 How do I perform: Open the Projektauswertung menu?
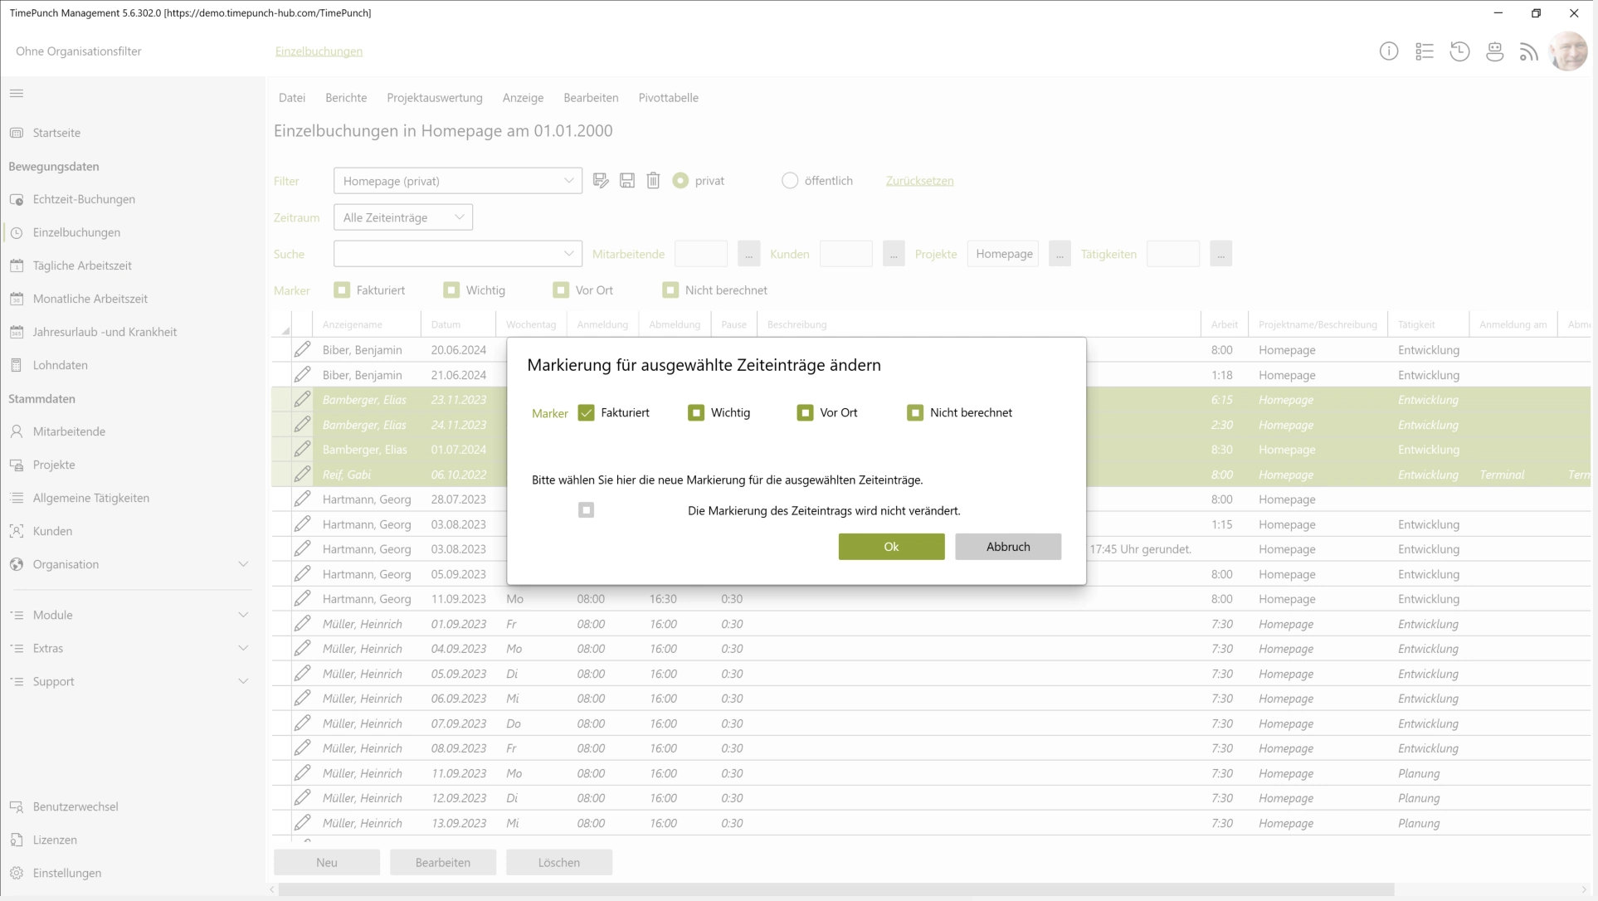(435, 98)
